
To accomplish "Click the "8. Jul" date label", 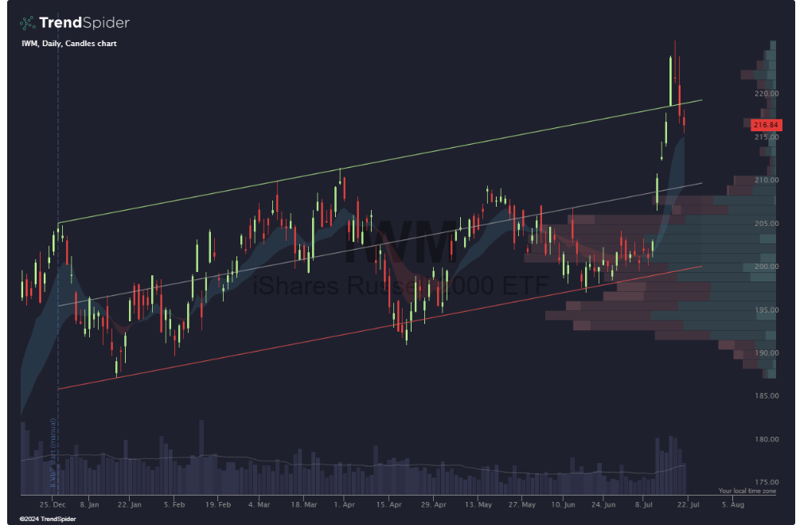I will click(x=643, y=504).
